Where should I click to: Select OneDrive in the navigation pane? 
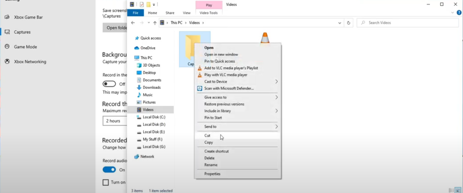pyautogui.click(x=148, y=48)
